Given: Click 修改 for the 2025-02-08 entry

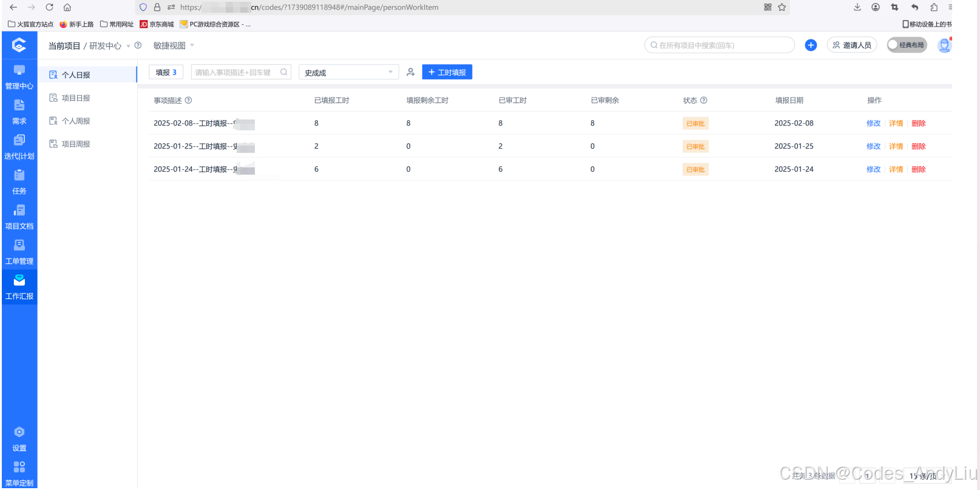Looking at the screenshot, I should pos(873,123).
